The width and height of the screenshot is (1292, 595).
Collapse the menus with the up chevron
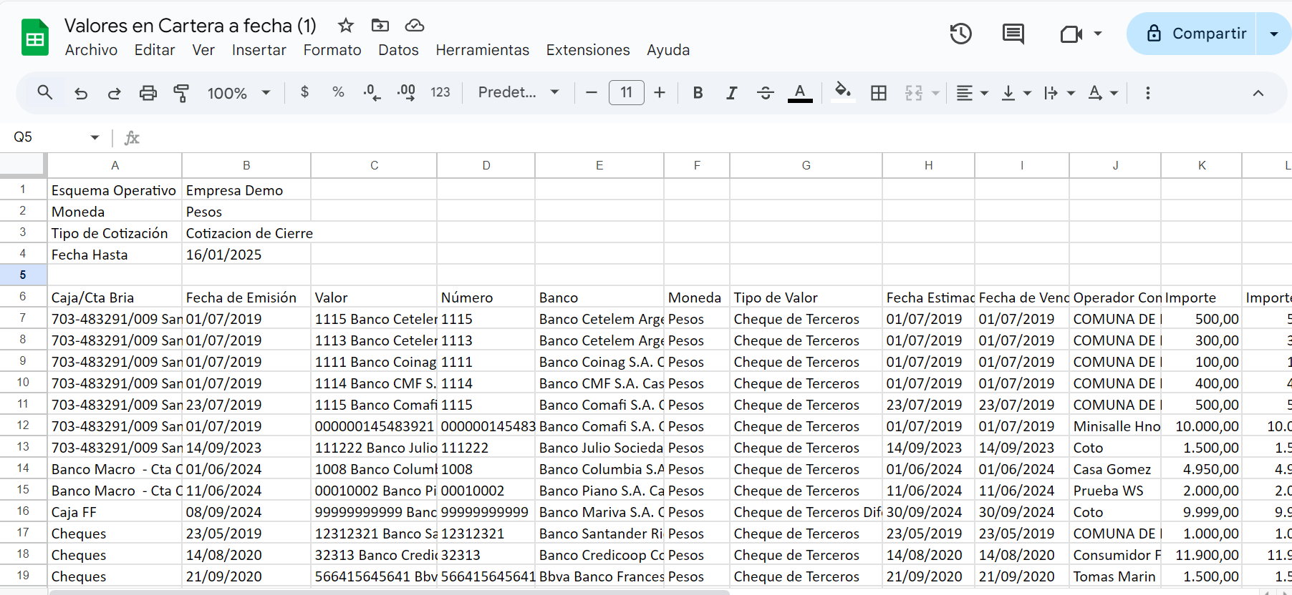[1258, 93]
